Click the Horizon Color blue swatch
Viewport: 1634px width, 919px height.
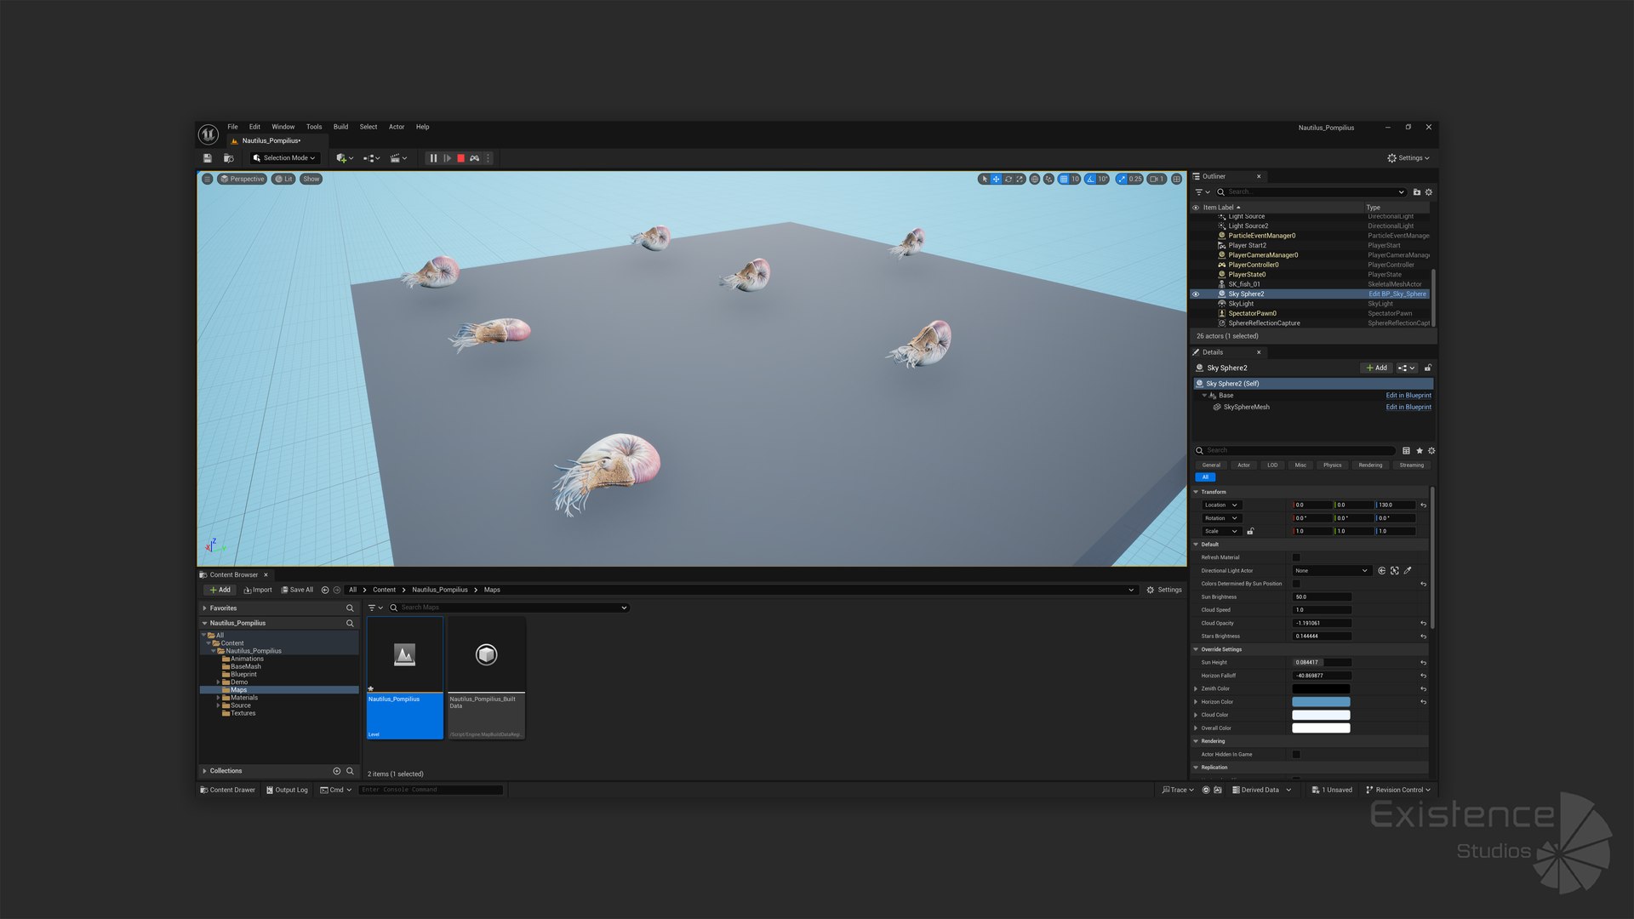(x=1320, y=702)
